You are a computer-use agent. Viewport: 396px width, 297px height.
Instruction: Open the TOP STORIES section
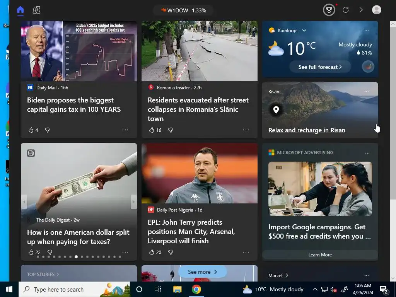[43, 275]
